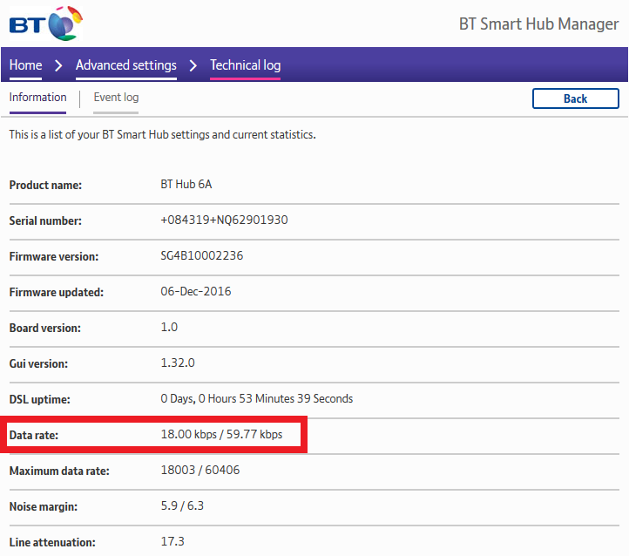Click the Maximum data rate: label
The width and height of the screenshot is (629, 556).
59,471
